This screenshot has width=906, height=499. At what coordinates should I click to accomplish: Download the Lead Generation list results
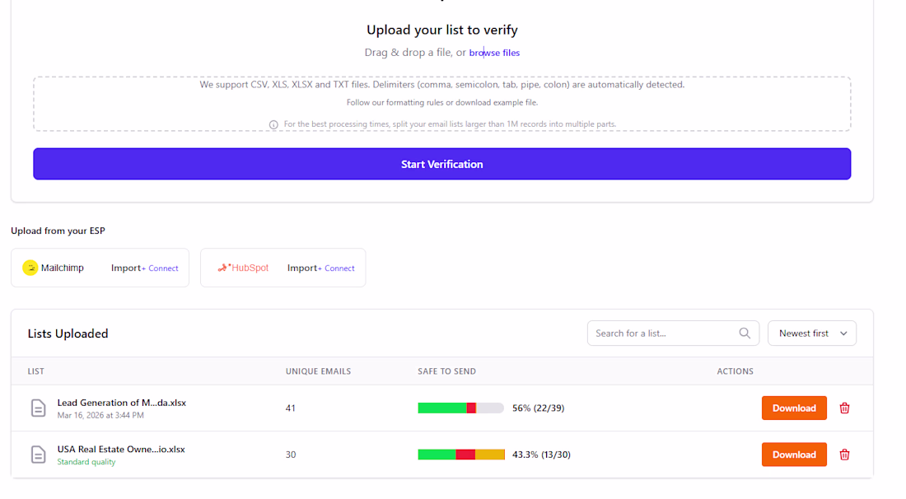coord(794,408)
